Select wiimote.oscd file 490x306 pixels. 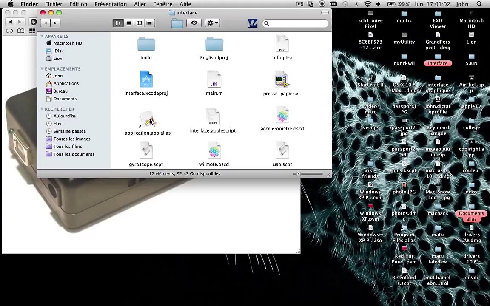pos(214,150)
